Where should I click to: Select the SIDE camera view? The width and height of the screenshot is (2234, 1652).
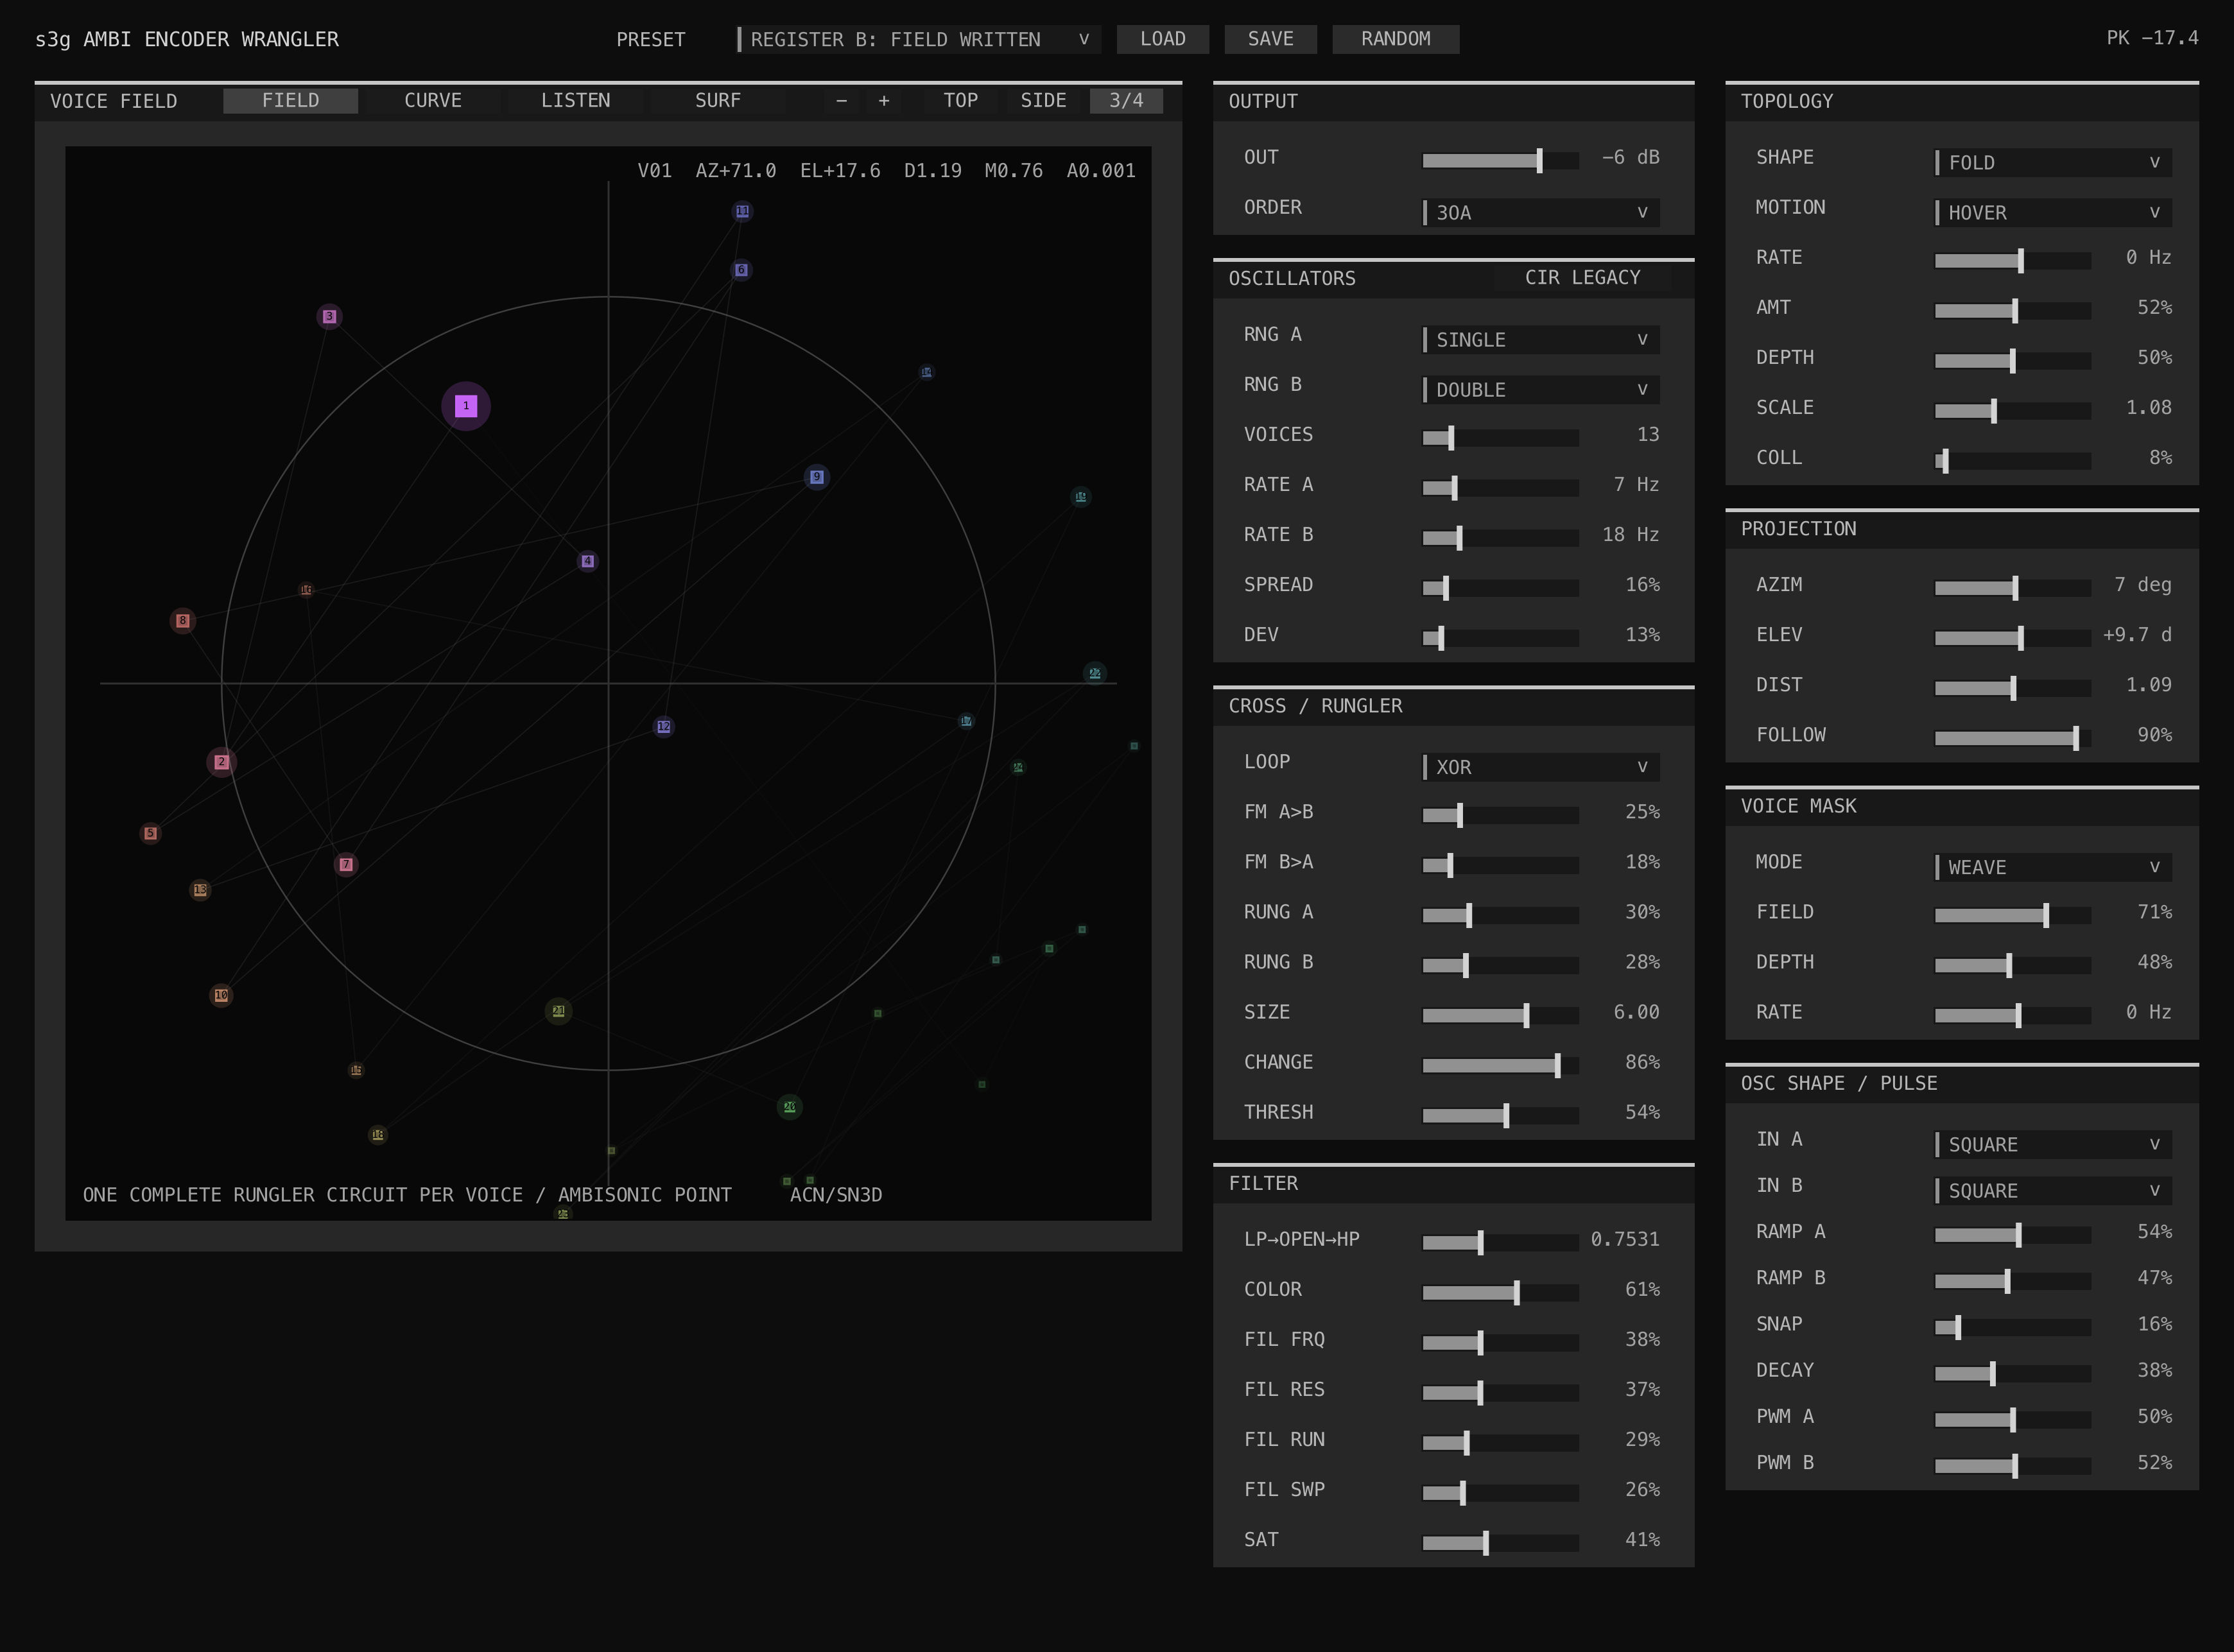point(1043,101)
